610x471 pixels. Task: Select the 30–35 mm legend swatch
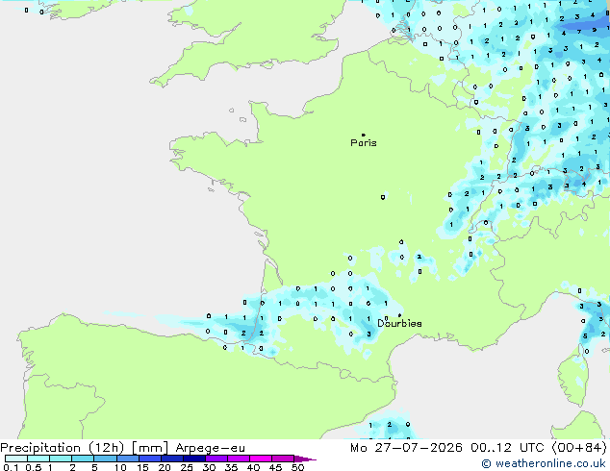(216, 459)
